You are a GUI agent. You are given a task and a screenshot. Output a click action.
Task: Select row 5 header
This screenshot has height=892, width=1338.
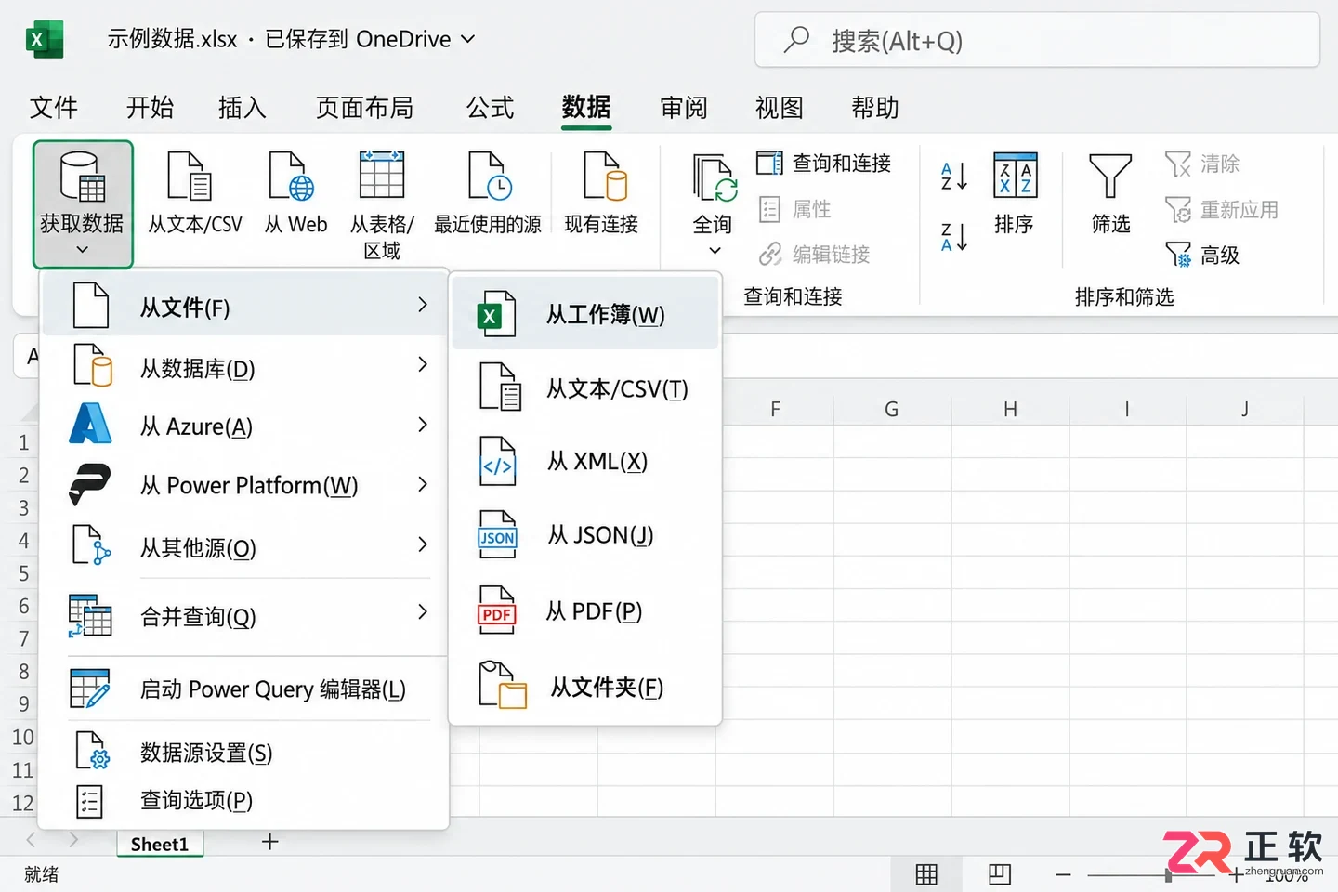(23, 573)
